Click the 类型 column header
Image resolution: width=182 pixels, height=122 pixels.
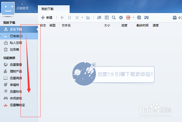coord(53,25)
